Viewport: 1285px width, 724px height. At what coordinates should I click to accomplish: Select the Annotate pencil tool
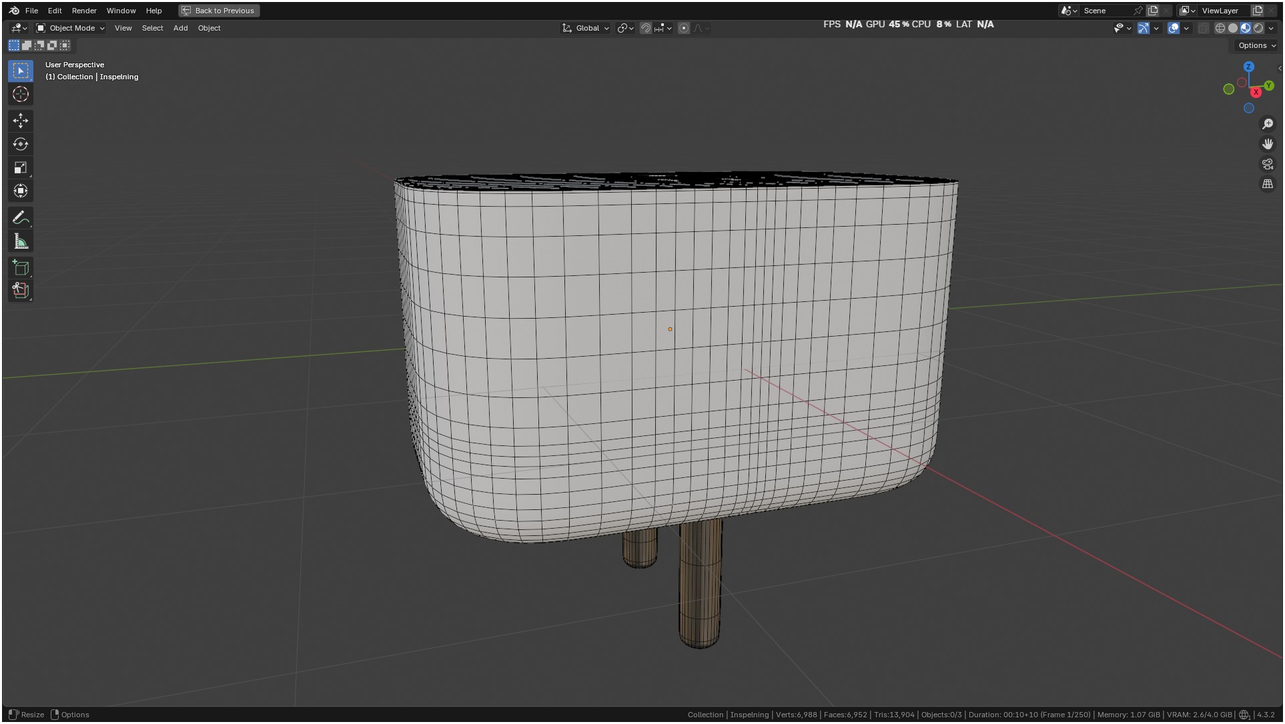pos(21,218)
